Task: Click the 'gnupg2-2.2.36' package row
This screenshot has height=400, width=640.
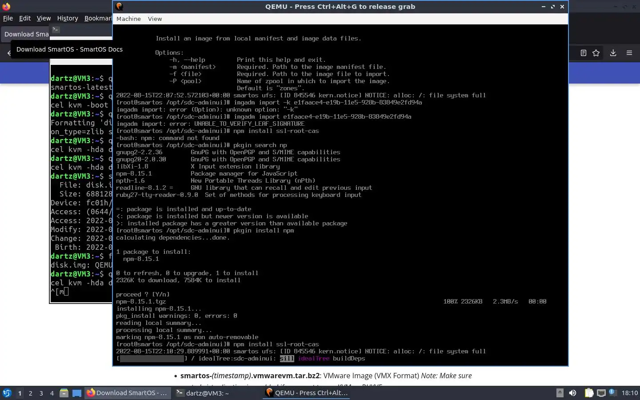Action: click(x=228, y=152)
